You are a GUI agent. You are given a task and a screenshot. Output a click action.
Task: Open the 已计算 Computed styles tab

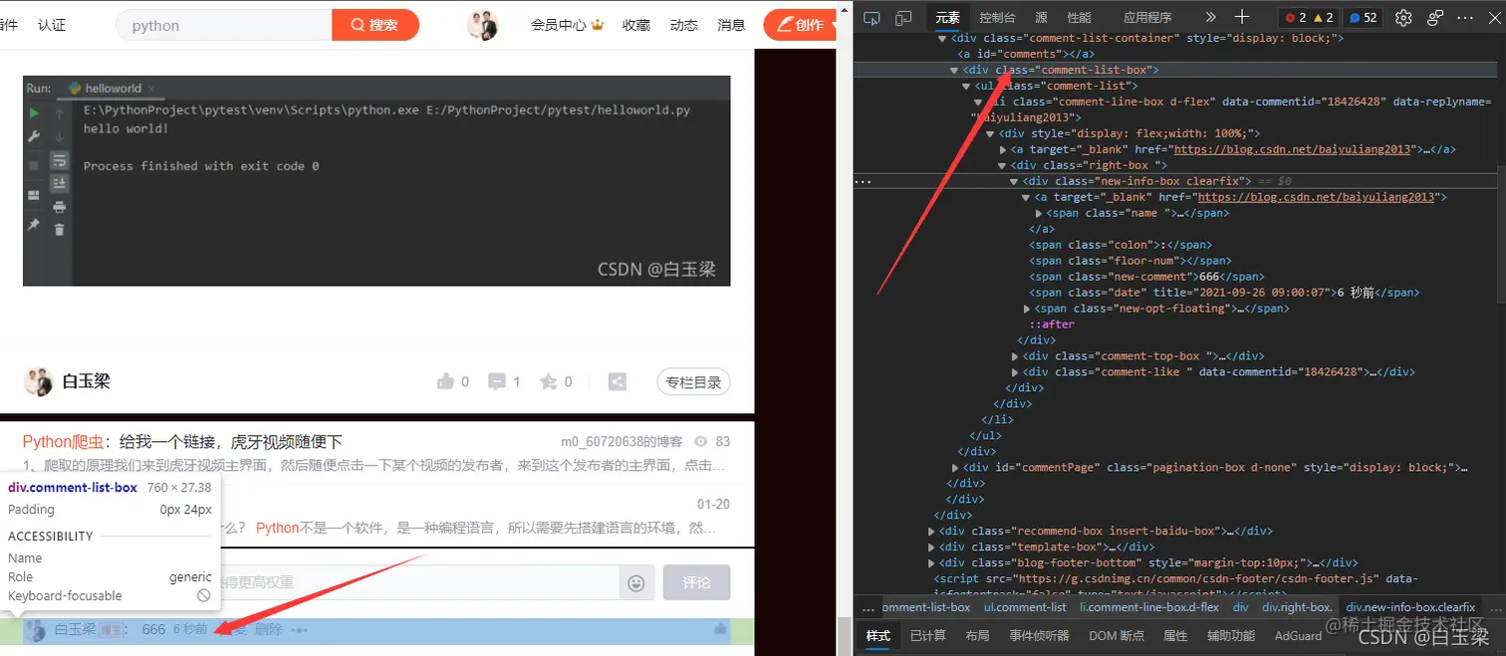click(928, 635)
